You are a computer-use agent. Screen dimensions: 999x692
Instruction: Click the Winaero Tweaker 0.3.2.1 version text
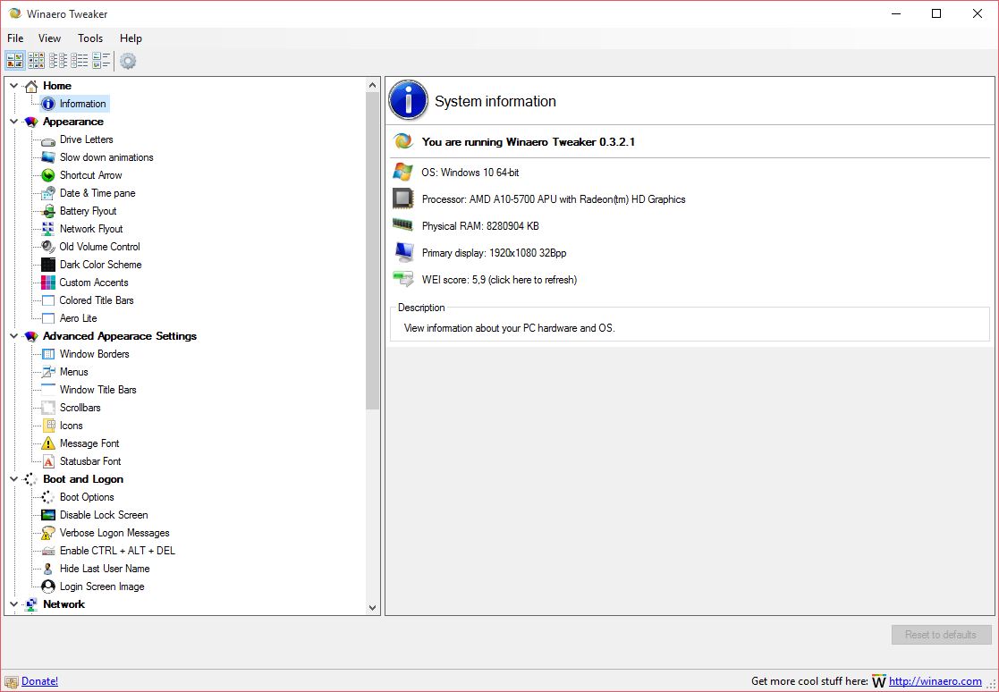pos(529,142)
